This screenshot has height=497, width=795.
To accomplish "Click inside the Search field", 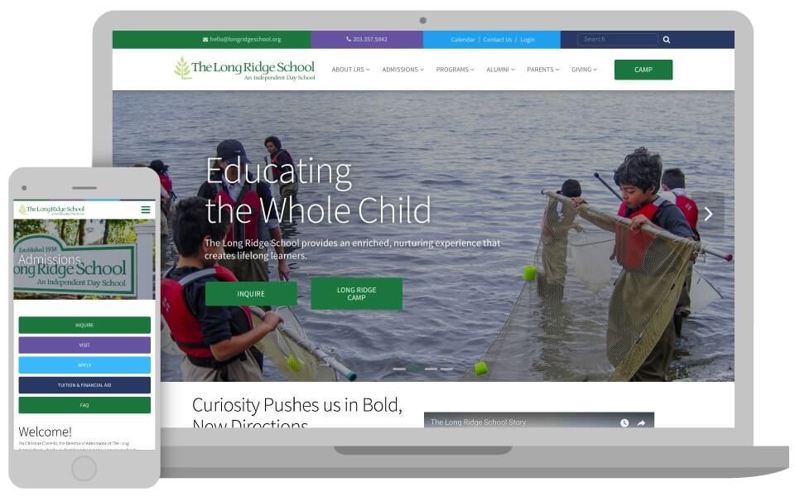I will pos(618,39).
